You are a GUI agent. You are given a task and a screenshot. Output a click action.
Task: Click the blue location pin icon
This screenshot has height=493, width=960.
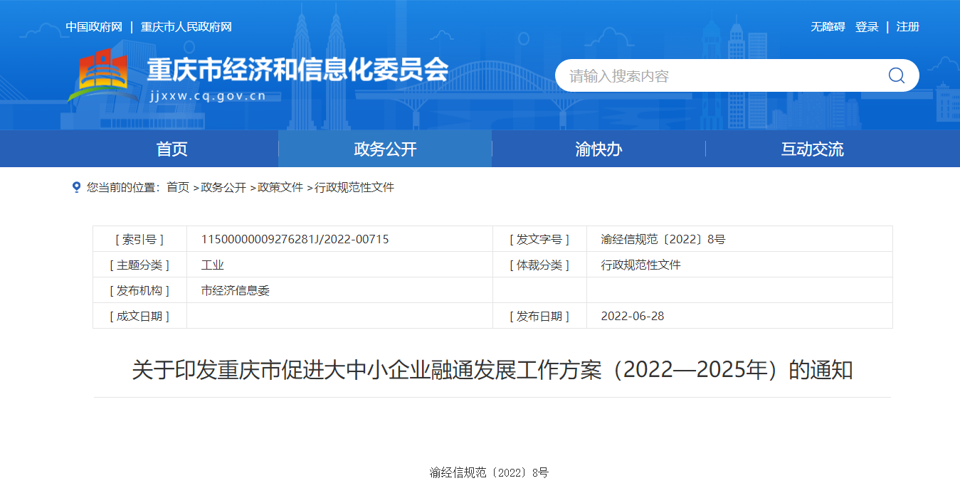pos(76,187)
